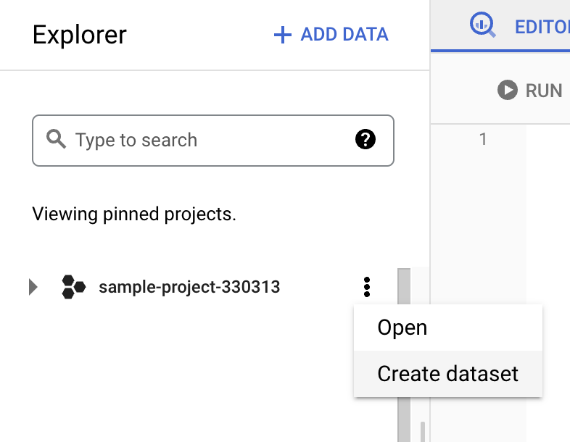Viewport: 570px width, 442px height.
Task: Select the sample-project-330313 project name
Action: click(189, 287)
